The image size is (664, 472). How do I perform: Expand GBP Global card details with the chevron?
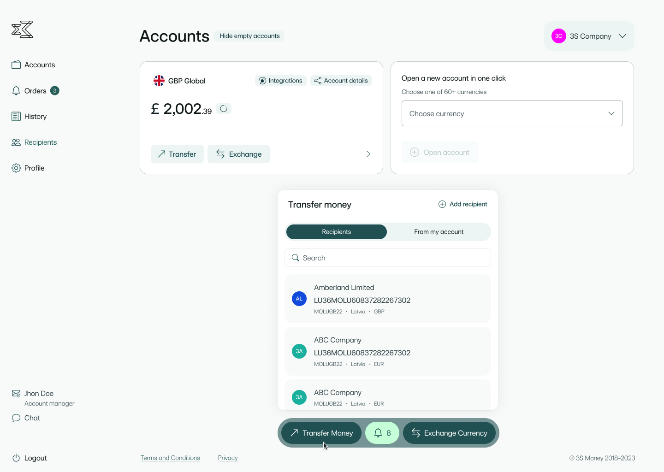[368, 154]
